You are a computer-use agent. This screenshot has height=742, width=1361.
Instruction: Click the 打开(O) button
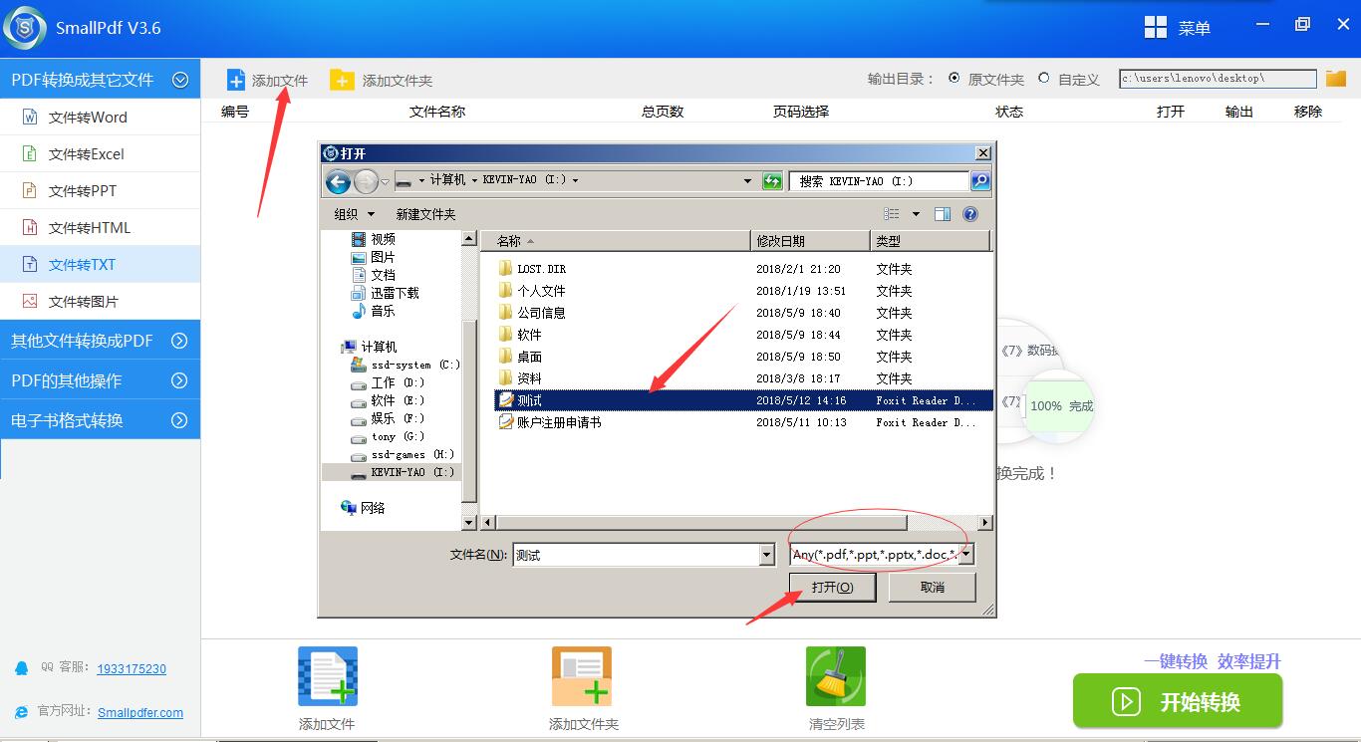point(832,588)
